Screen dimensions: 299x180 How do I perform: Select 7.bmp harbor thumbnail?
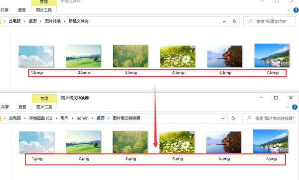point(272,56)
